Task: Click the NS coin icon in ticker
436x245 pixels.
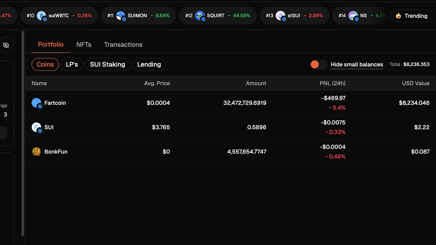Action: pos(353,16)
